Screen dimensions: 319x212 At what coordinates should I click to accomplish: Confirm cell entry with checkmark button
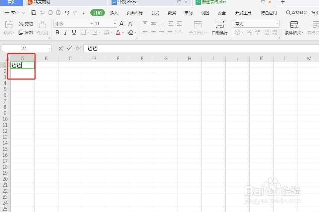[69, 48]
